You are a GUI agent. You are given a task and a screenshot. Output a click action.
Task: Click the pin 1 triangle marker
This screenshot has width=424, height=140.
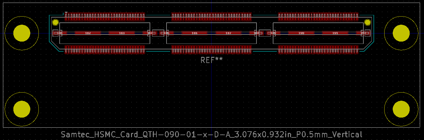pyautogui.click(x=66, y=13)
